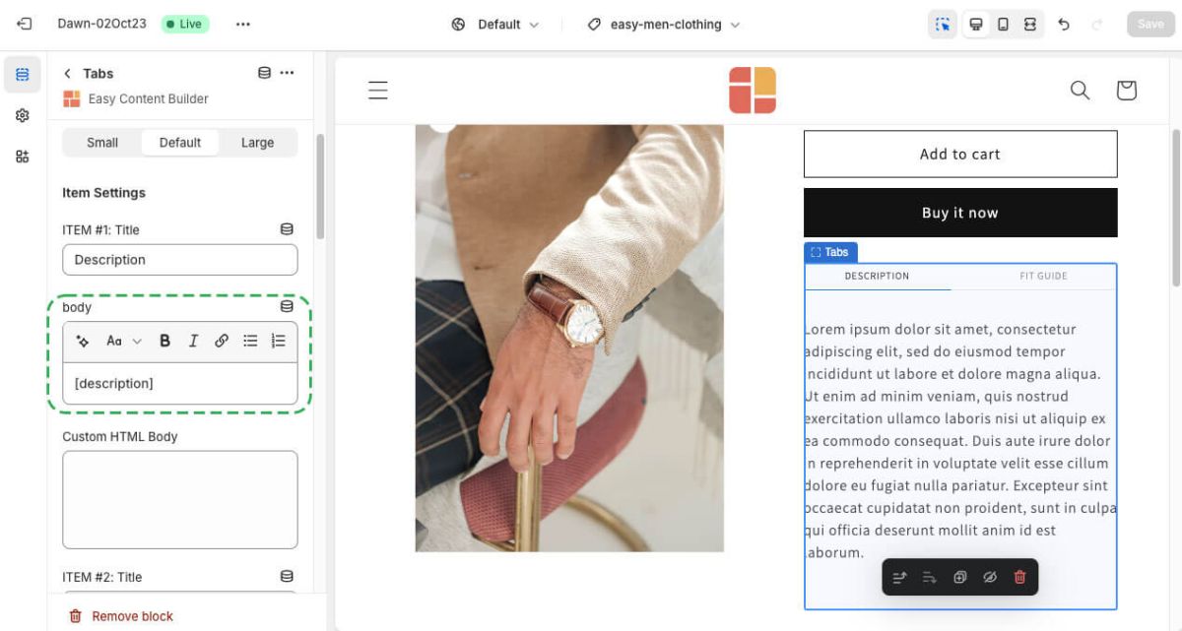
Task: Select the Small size option
Action: tap(102, 143)
